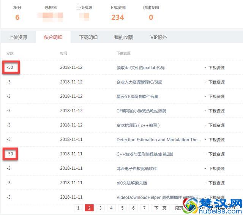Click 下载资源 label in the 鸿合电子白板驱动软件 row

click(216, 169)
